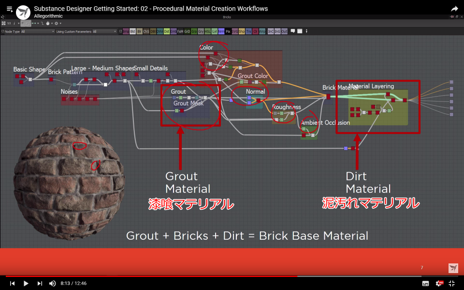The width and height of the screenshot is (464, 290).
Task: Add a Gradient Dynamic (GrD) node
Action: [x=187, y=31]
